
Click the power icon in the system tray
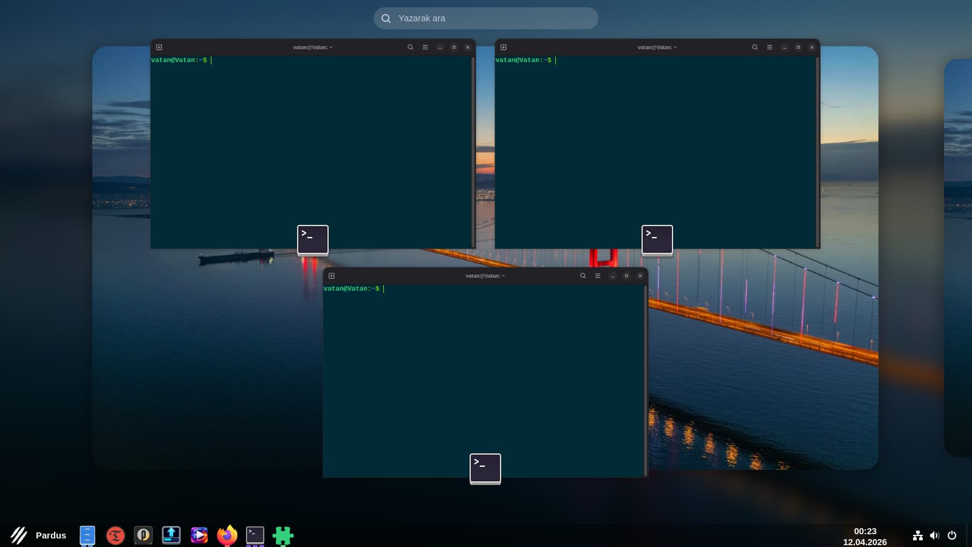(x=952, y=535)
